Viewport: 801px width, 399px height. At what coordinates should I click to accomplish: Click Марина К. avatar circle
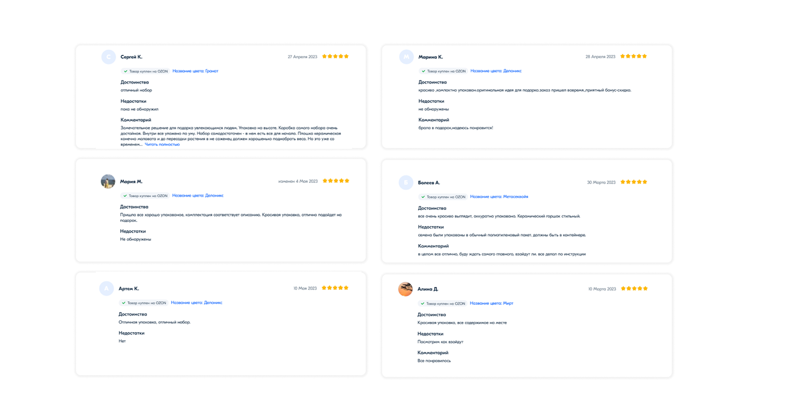[406, 57]
